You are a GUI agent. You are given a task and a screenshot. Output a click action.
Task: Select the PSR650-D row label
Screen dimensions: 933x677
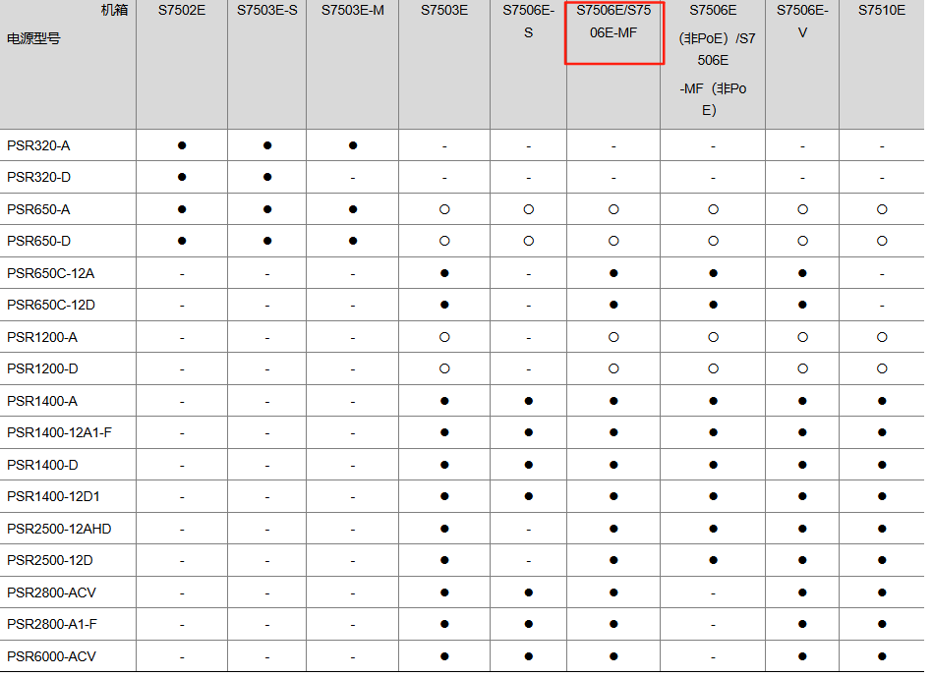tap(38, 241)
